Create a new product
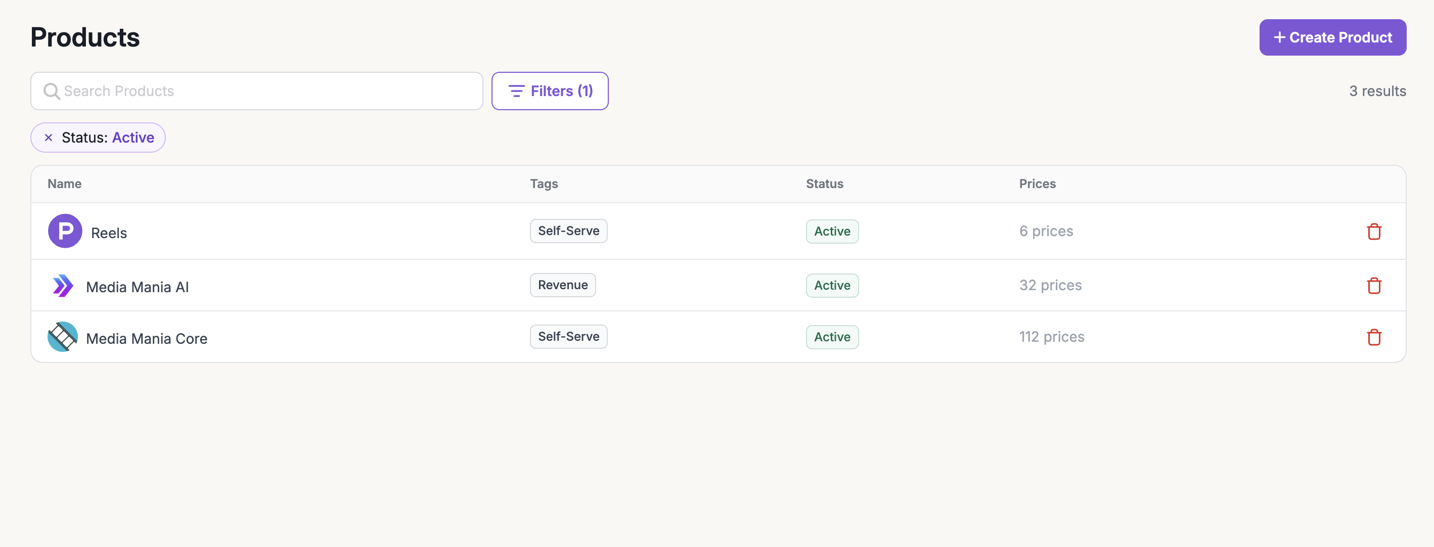Screen dimensions: 1434x547 [x=1332, y=37]
